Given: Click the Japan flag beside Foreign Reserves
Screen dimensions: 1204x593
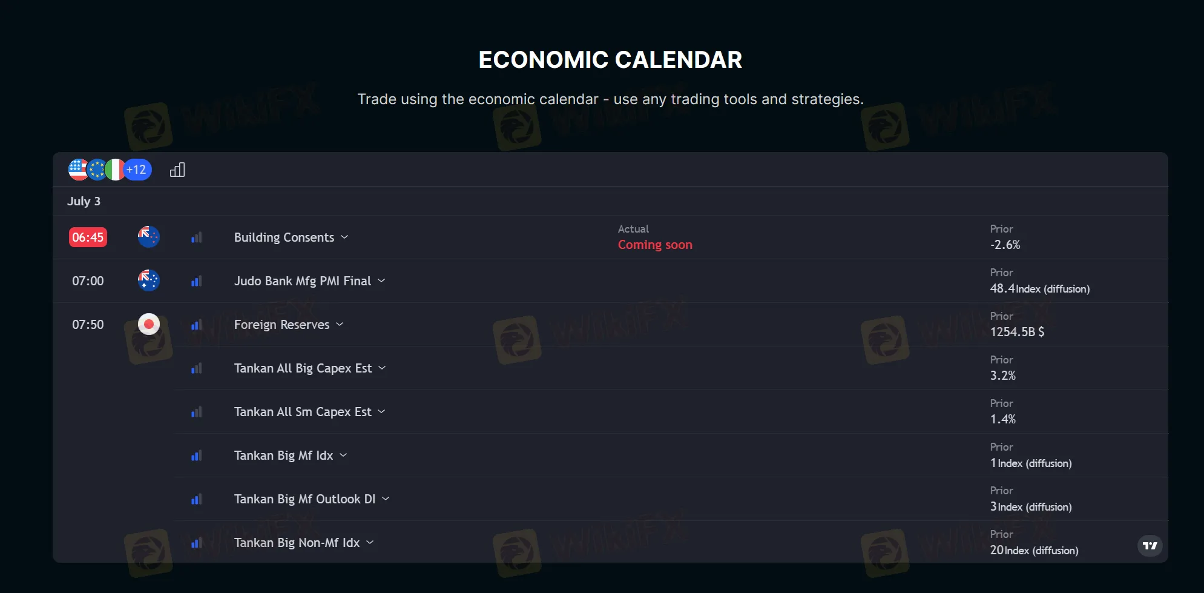Looking at the screenshot, I should (x=148, y=324).
